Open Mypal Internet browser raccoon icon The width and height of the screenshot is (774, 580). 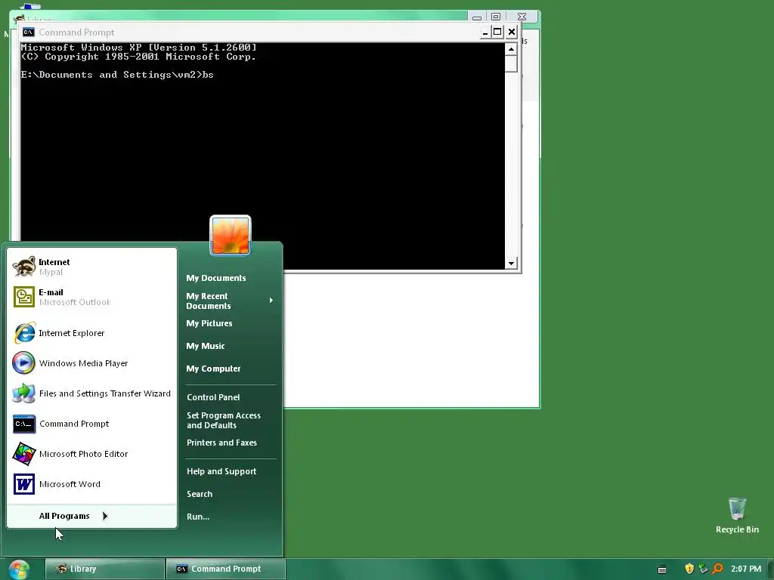click(x=23, y=267)
